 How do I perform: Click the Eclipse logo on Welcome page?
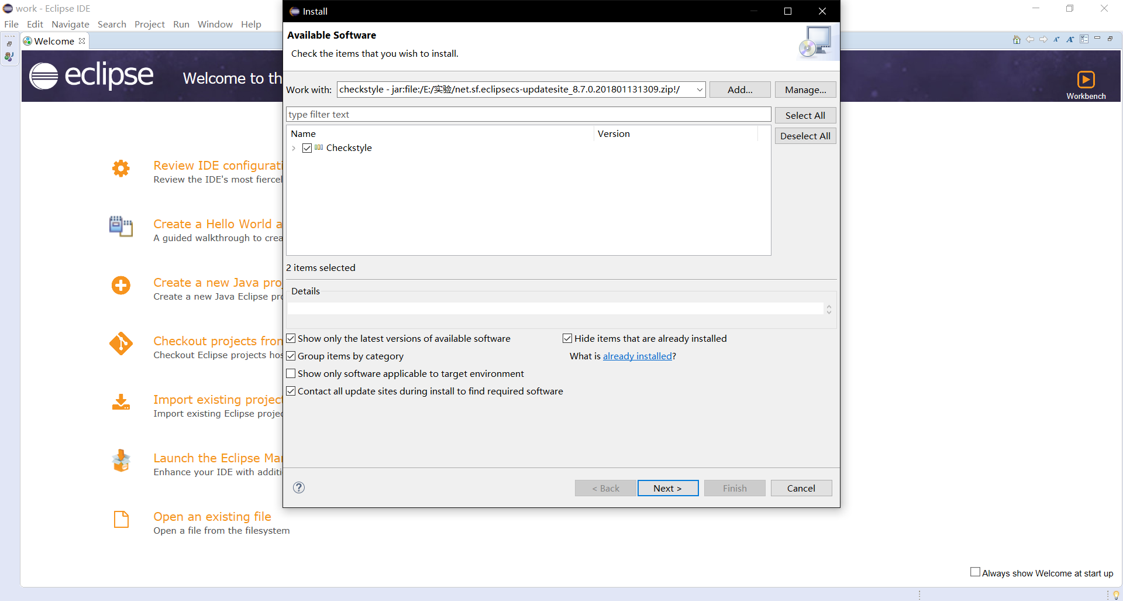pos(91,75)
